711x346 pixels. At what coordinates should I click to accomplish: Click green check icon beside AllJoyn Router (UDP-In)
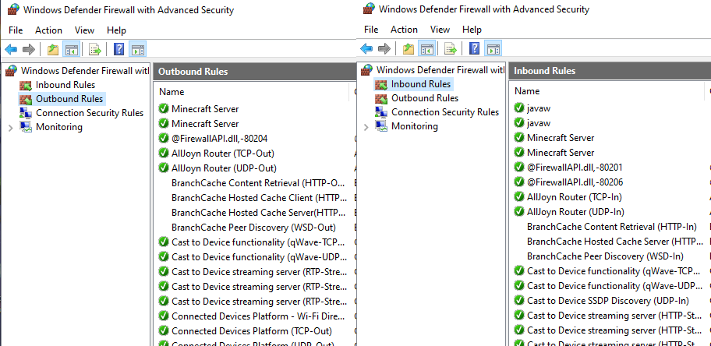pos(519,211)
